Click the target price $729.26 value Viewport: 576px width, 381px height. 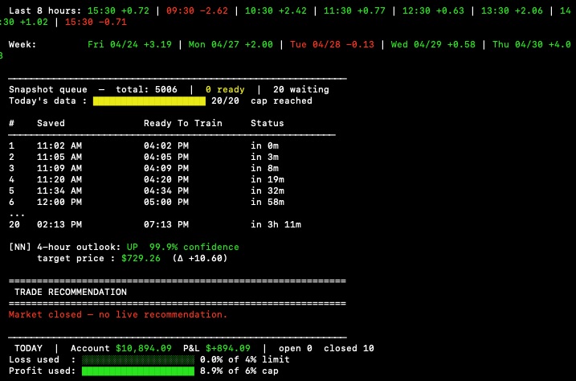141,258
